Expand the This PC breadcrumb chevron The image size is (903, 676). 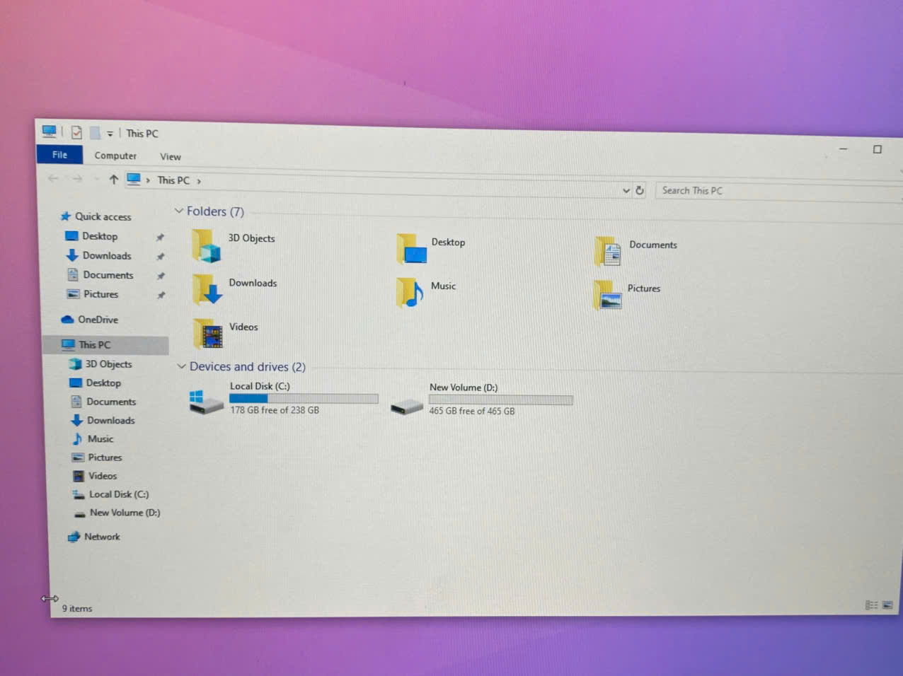tap(199, 181)
